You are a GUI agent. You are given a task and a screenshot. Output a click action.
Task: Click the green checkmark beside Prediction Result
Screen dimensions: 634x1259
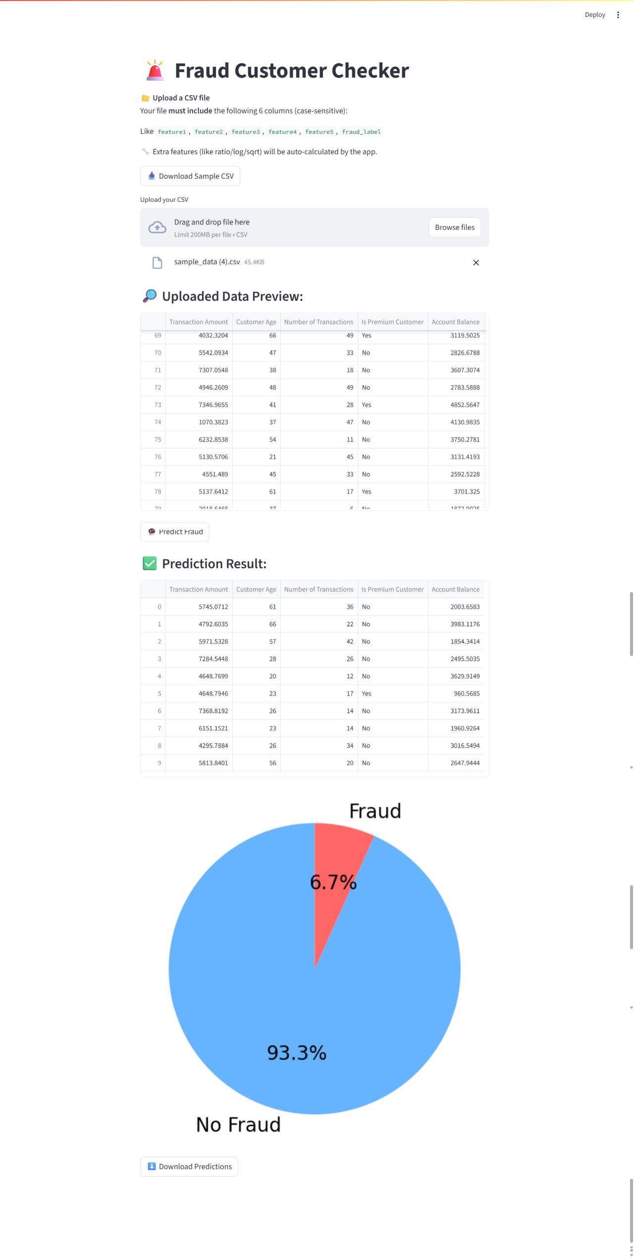150,564
